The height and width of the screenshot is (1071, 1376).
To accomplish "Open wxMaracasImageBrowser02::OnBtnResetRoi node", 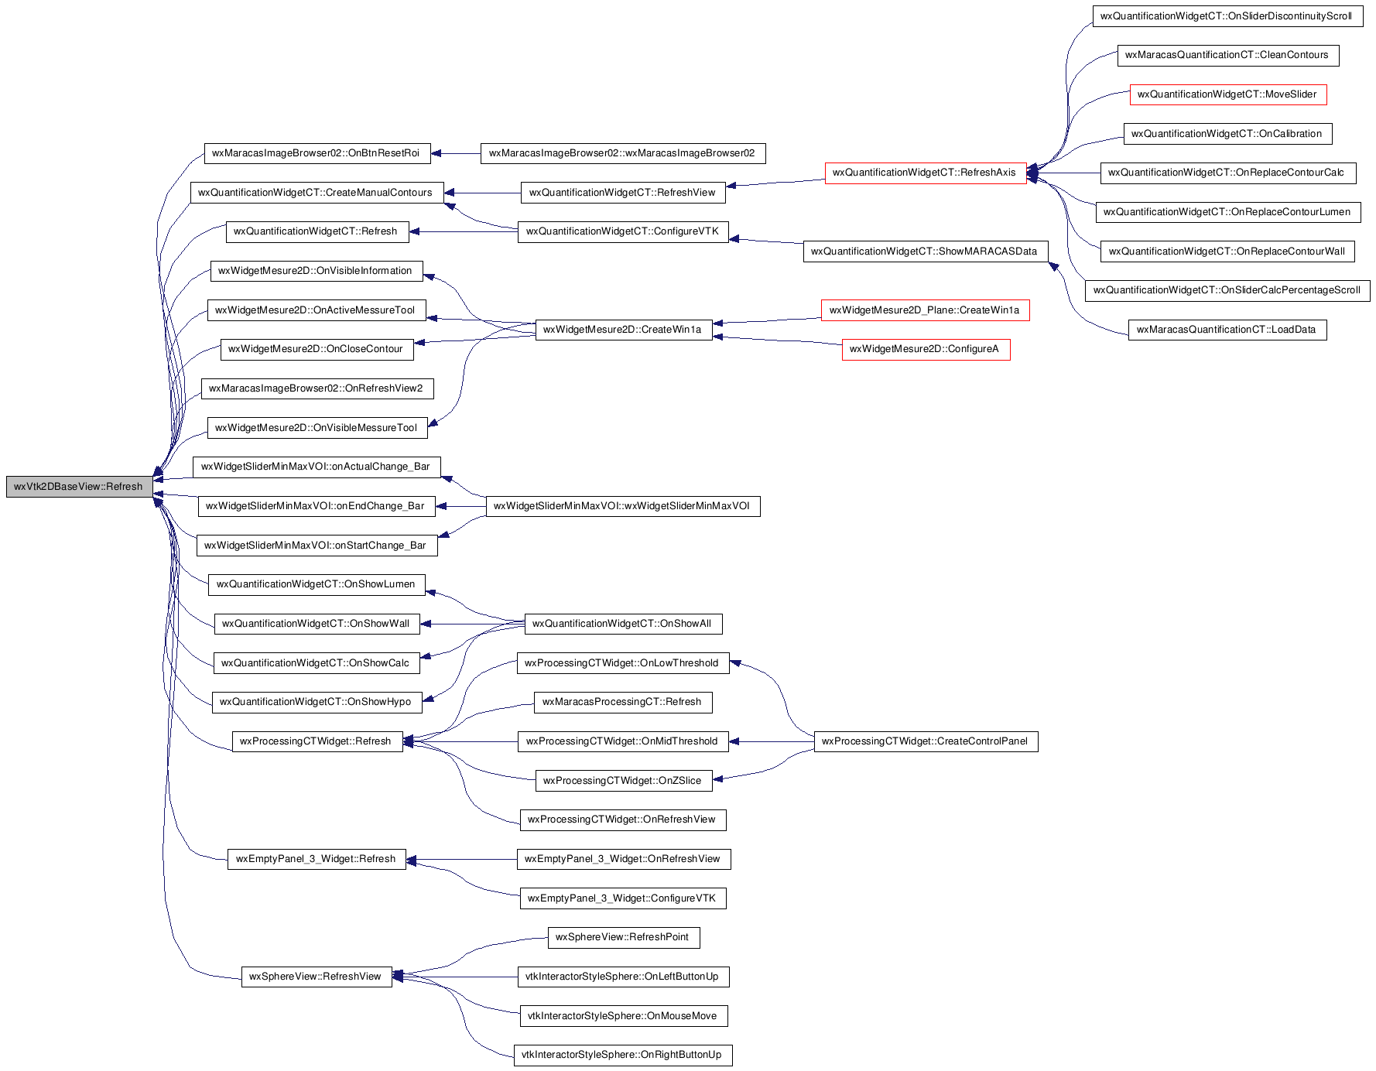I will point(317,153).
